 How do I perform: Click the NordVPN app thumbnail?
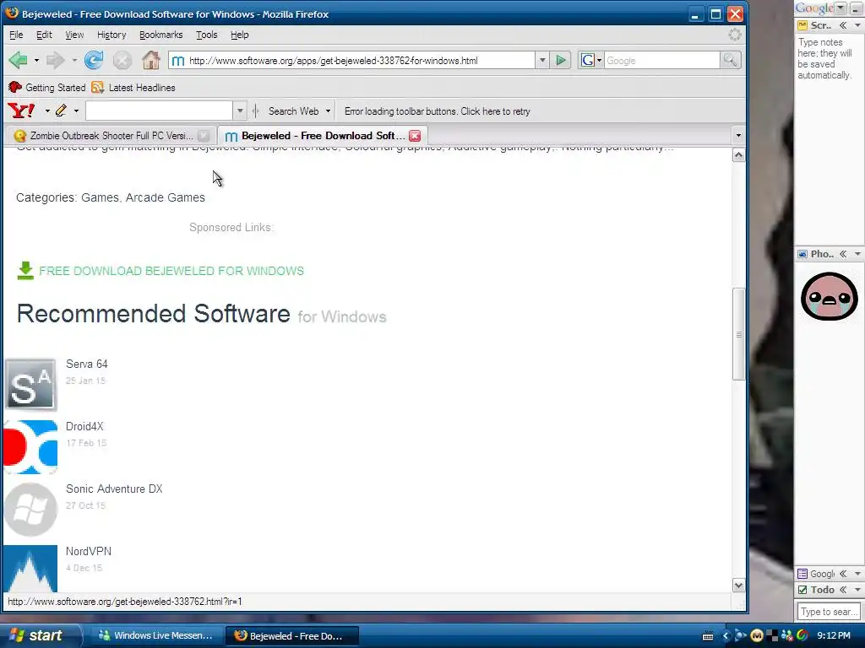coord(31,569)
